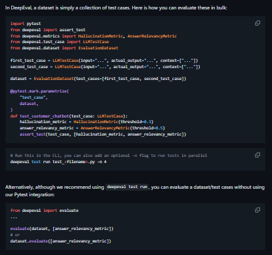The width and height of the screenshot is (272, 255).
Task: Click the line 'import pytest'
Action: pos(26,24)
